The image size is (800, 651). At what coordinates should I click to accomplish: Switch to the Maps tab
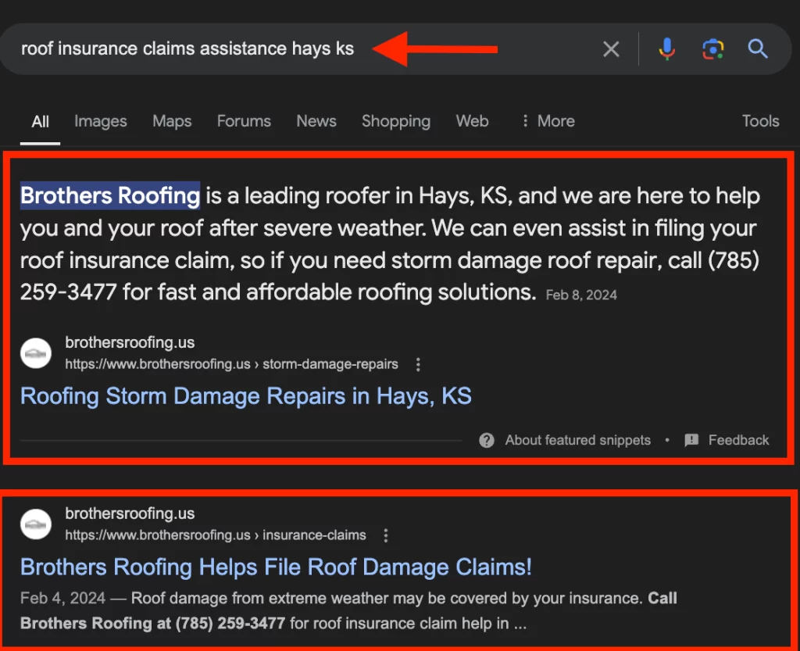pyautogui.click(x=172, y=121)
